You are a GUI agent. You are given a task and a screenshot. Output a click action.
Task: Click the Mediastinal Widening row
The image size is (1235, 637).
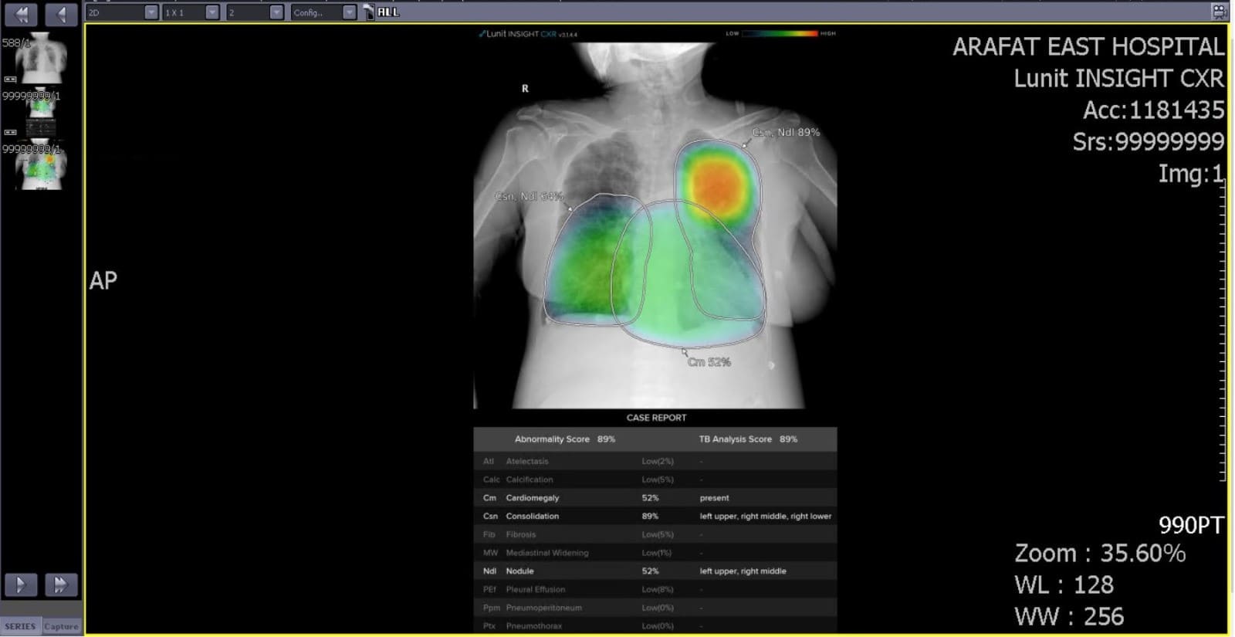pyautogui.click(x=655, y=553)
